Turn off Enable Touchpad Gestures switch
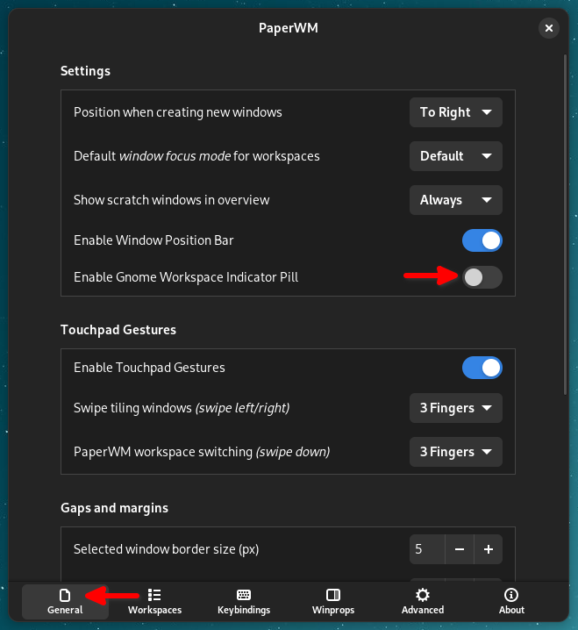 (x=482, y=368)
